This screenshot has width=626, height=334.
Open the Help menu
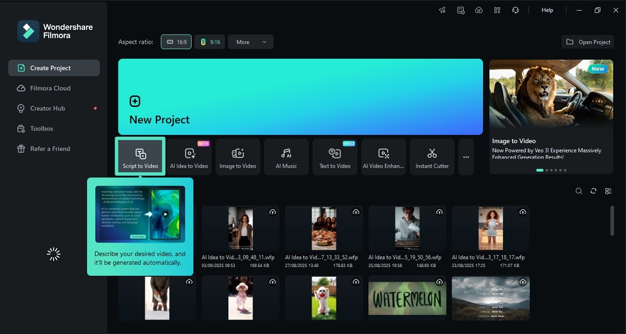(548, 10)
